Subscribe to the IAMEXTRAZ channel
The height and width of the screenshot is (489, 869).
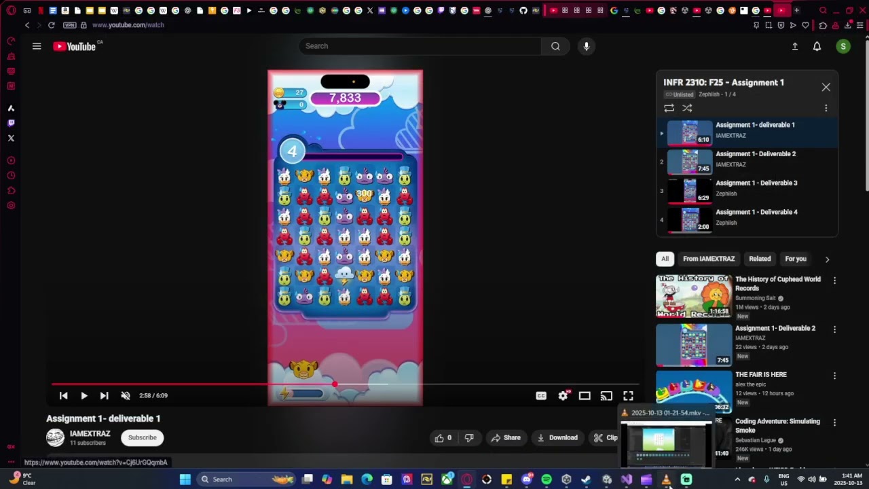[x=143, y=437]
